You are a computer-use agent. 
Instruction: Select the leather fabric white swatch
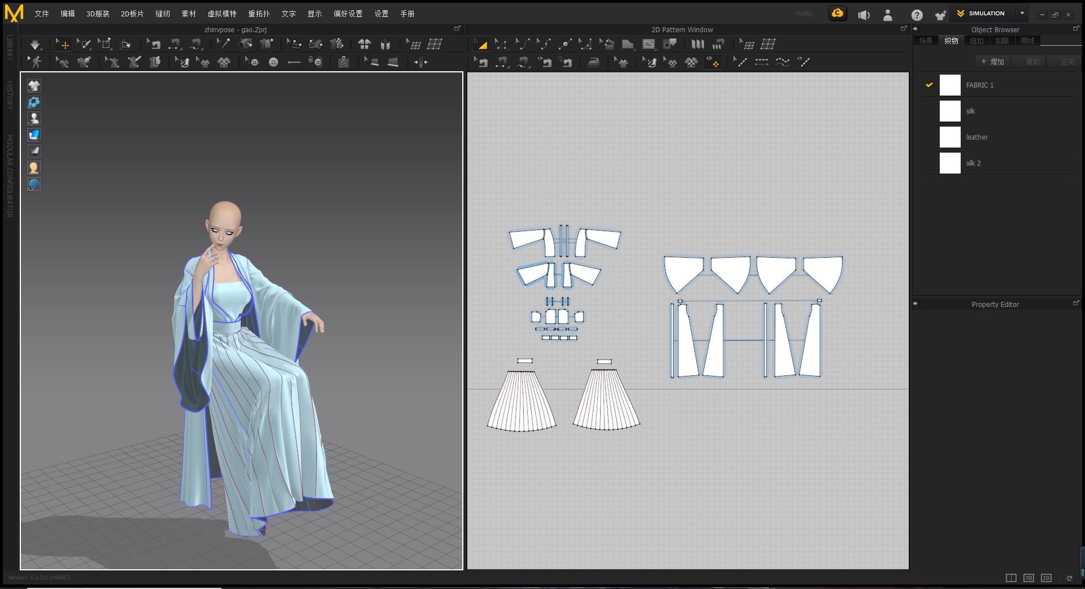950,137
